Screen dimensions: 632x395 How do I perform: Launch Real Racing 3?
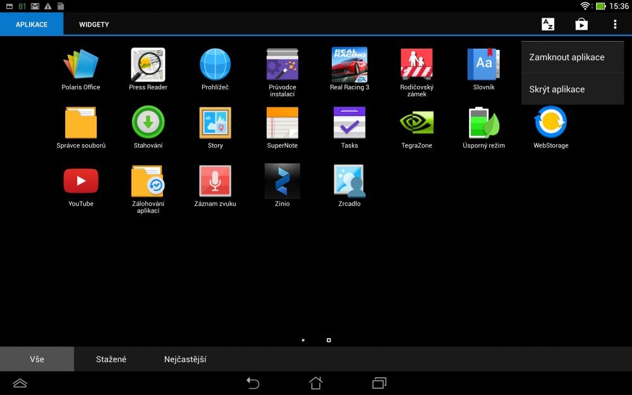[349, 64]
